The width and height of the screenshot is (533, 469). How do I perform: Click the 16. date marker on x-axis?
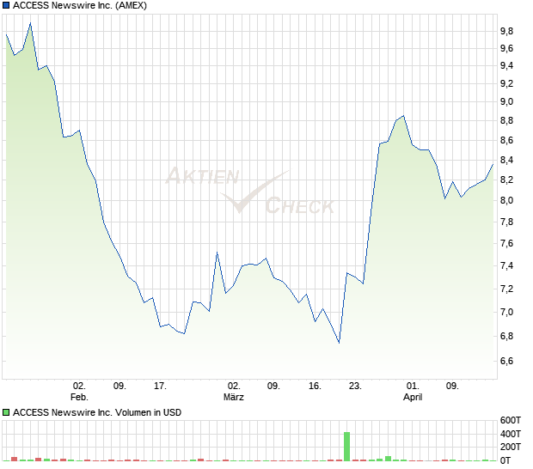(x=315, y=387)
